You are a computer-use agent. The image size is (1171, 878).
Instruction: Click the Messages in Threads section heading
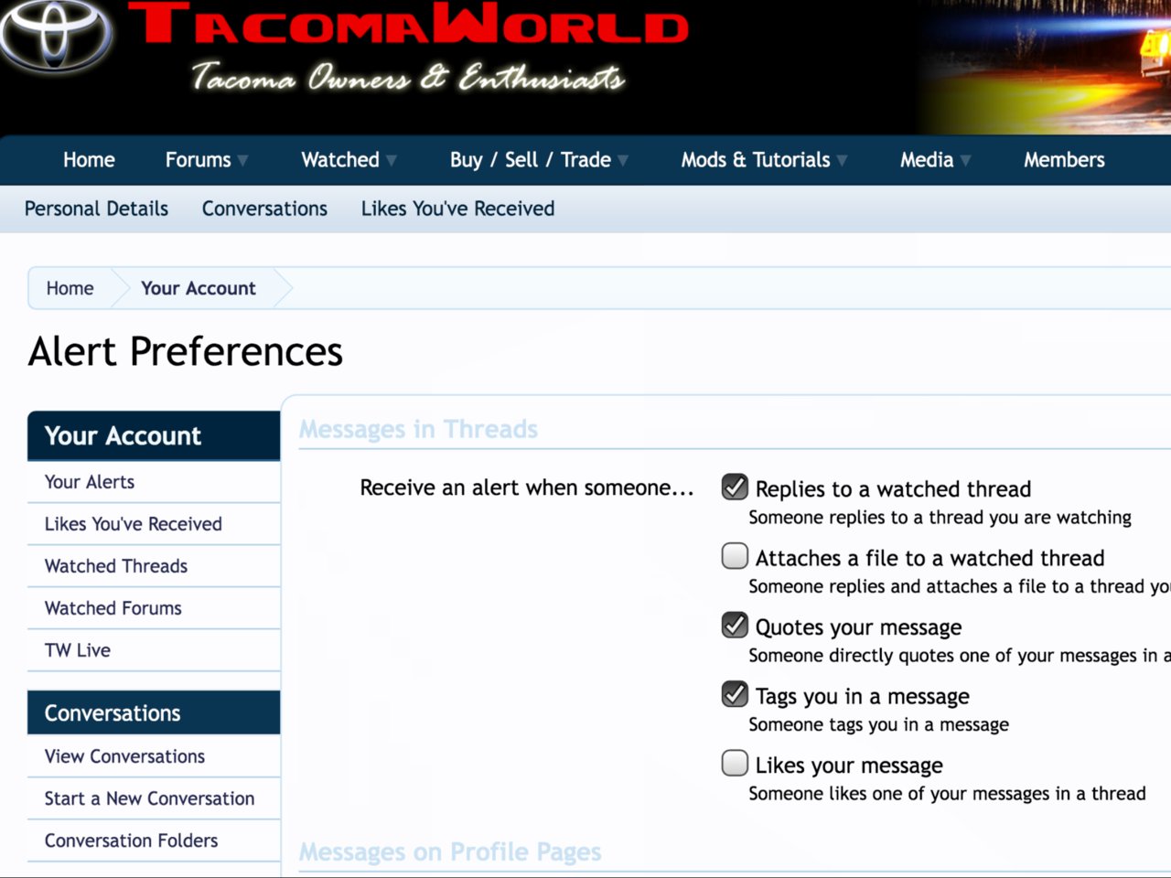click(418, 429)
